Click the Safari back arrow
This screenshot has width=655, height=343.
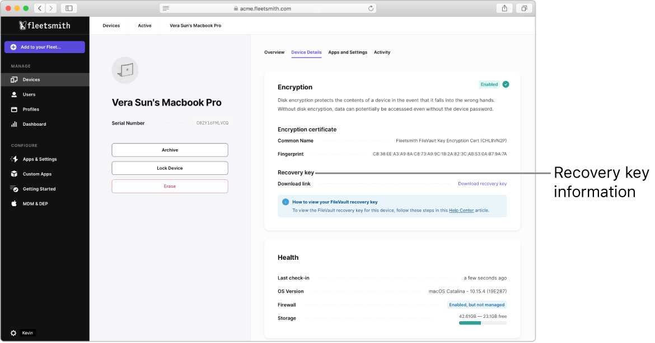pos(40,8)
